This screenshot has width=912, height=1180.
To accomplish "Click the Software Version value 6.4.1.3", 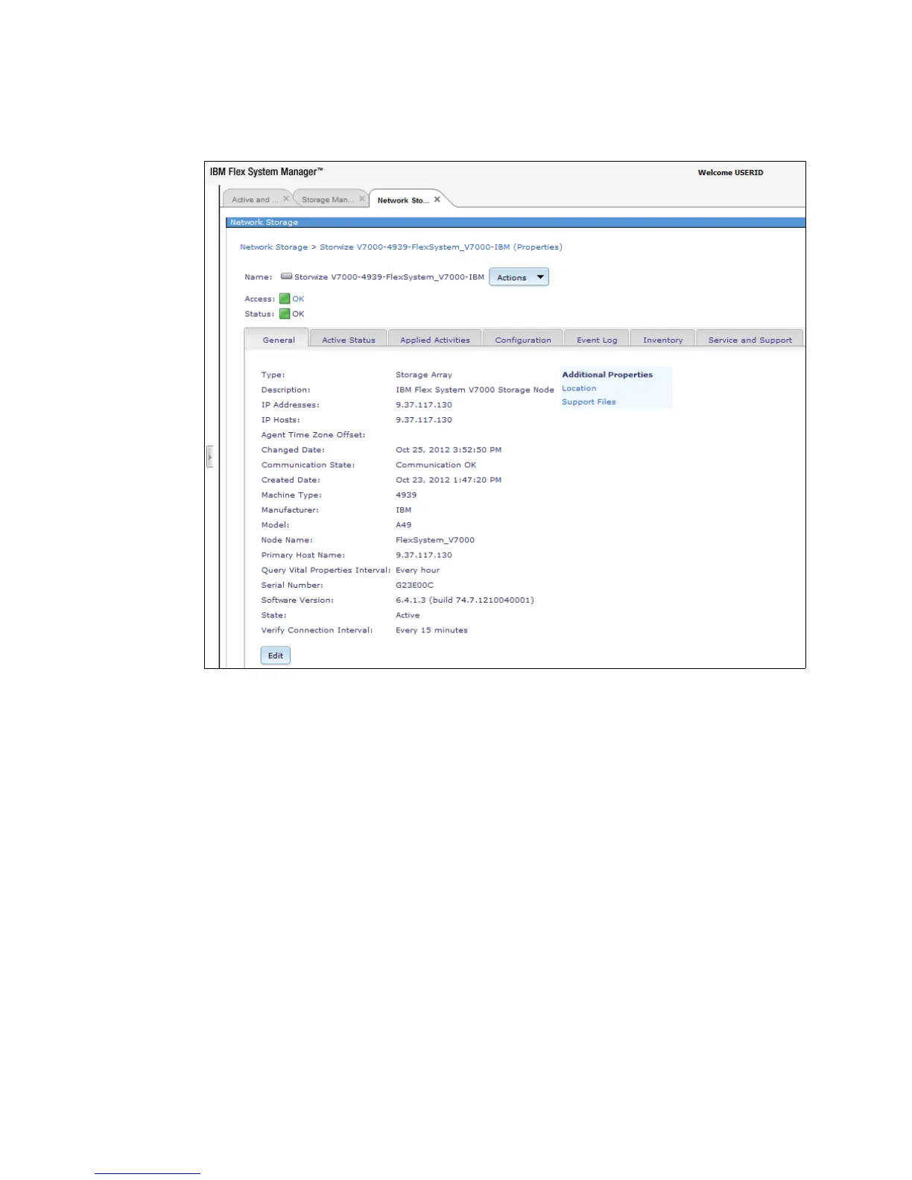I will click(x=465, y=600).
